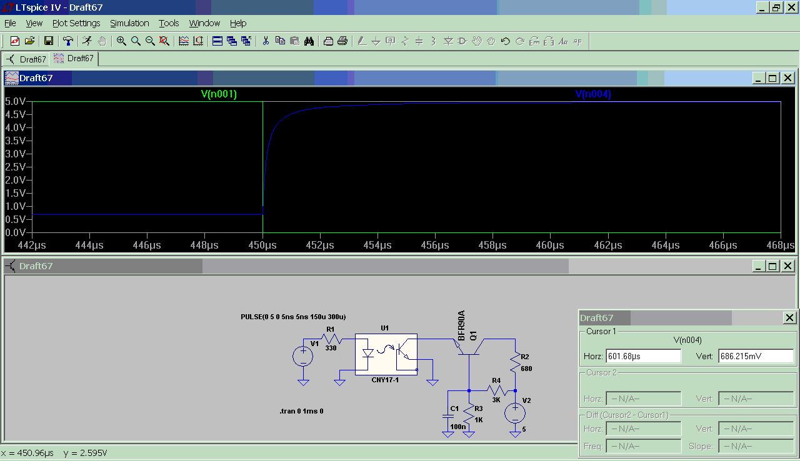Screen dimensions: 800x461
Task: Click the New Schematic icon
Action: [15, 41]
